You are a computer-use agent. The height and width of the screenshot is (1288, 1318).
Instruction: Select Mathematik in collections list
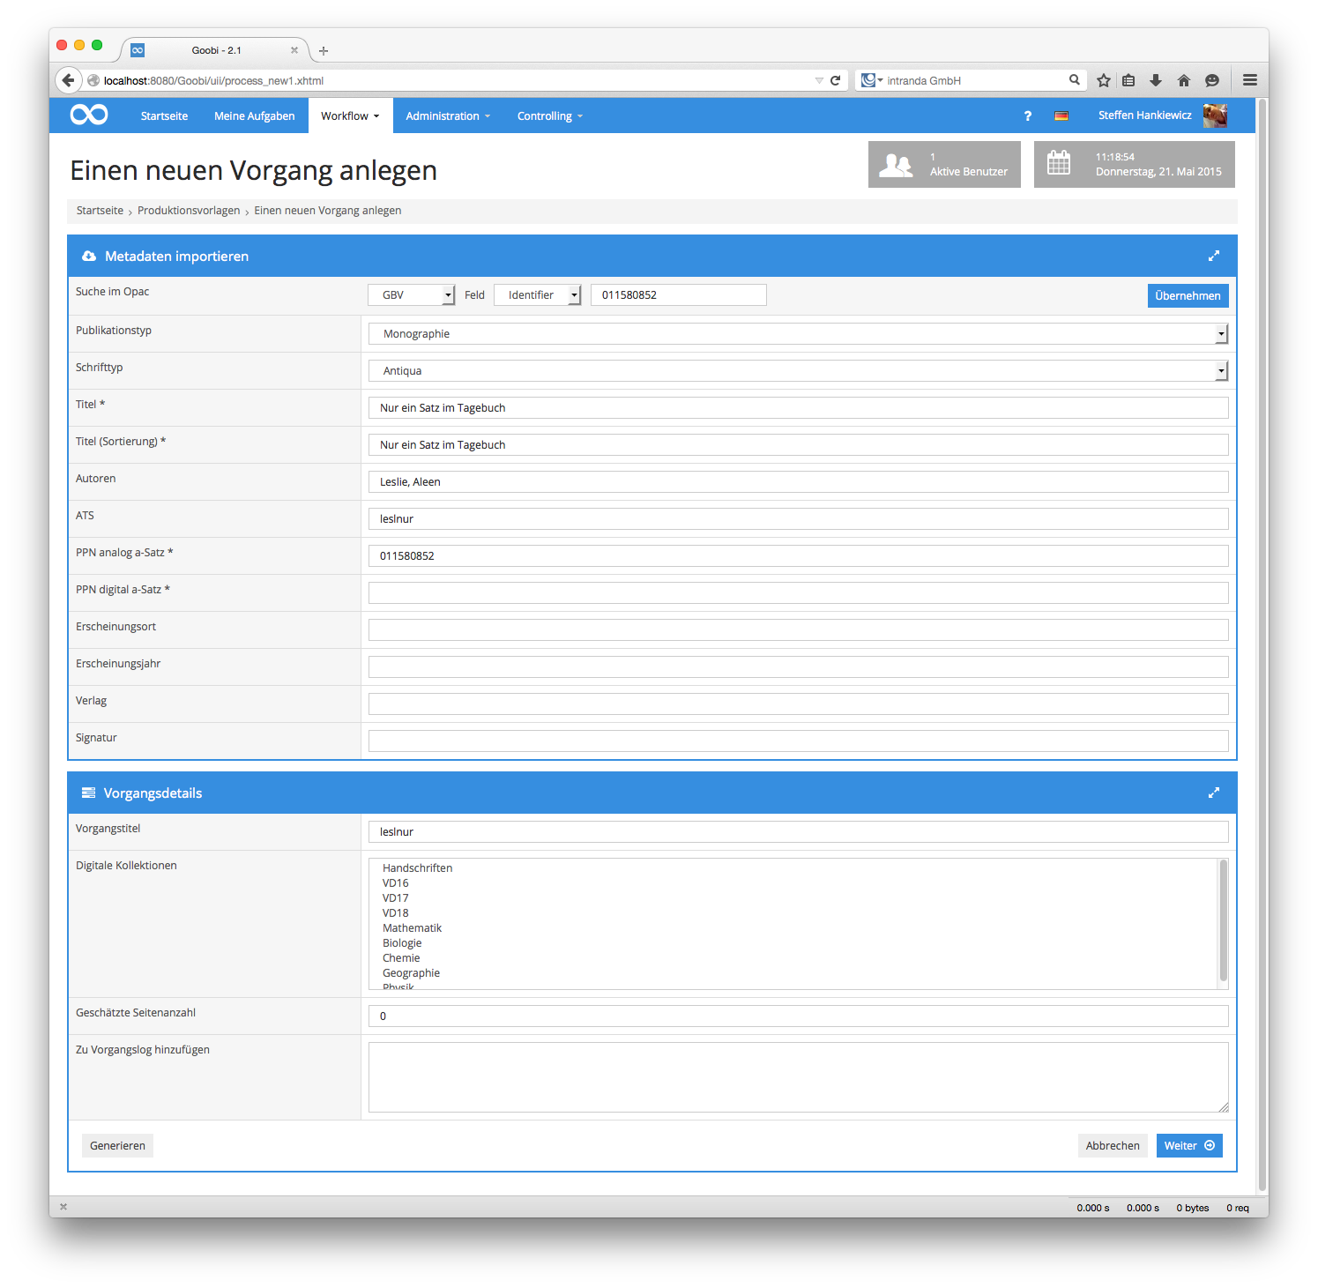[x=412, y=928]
